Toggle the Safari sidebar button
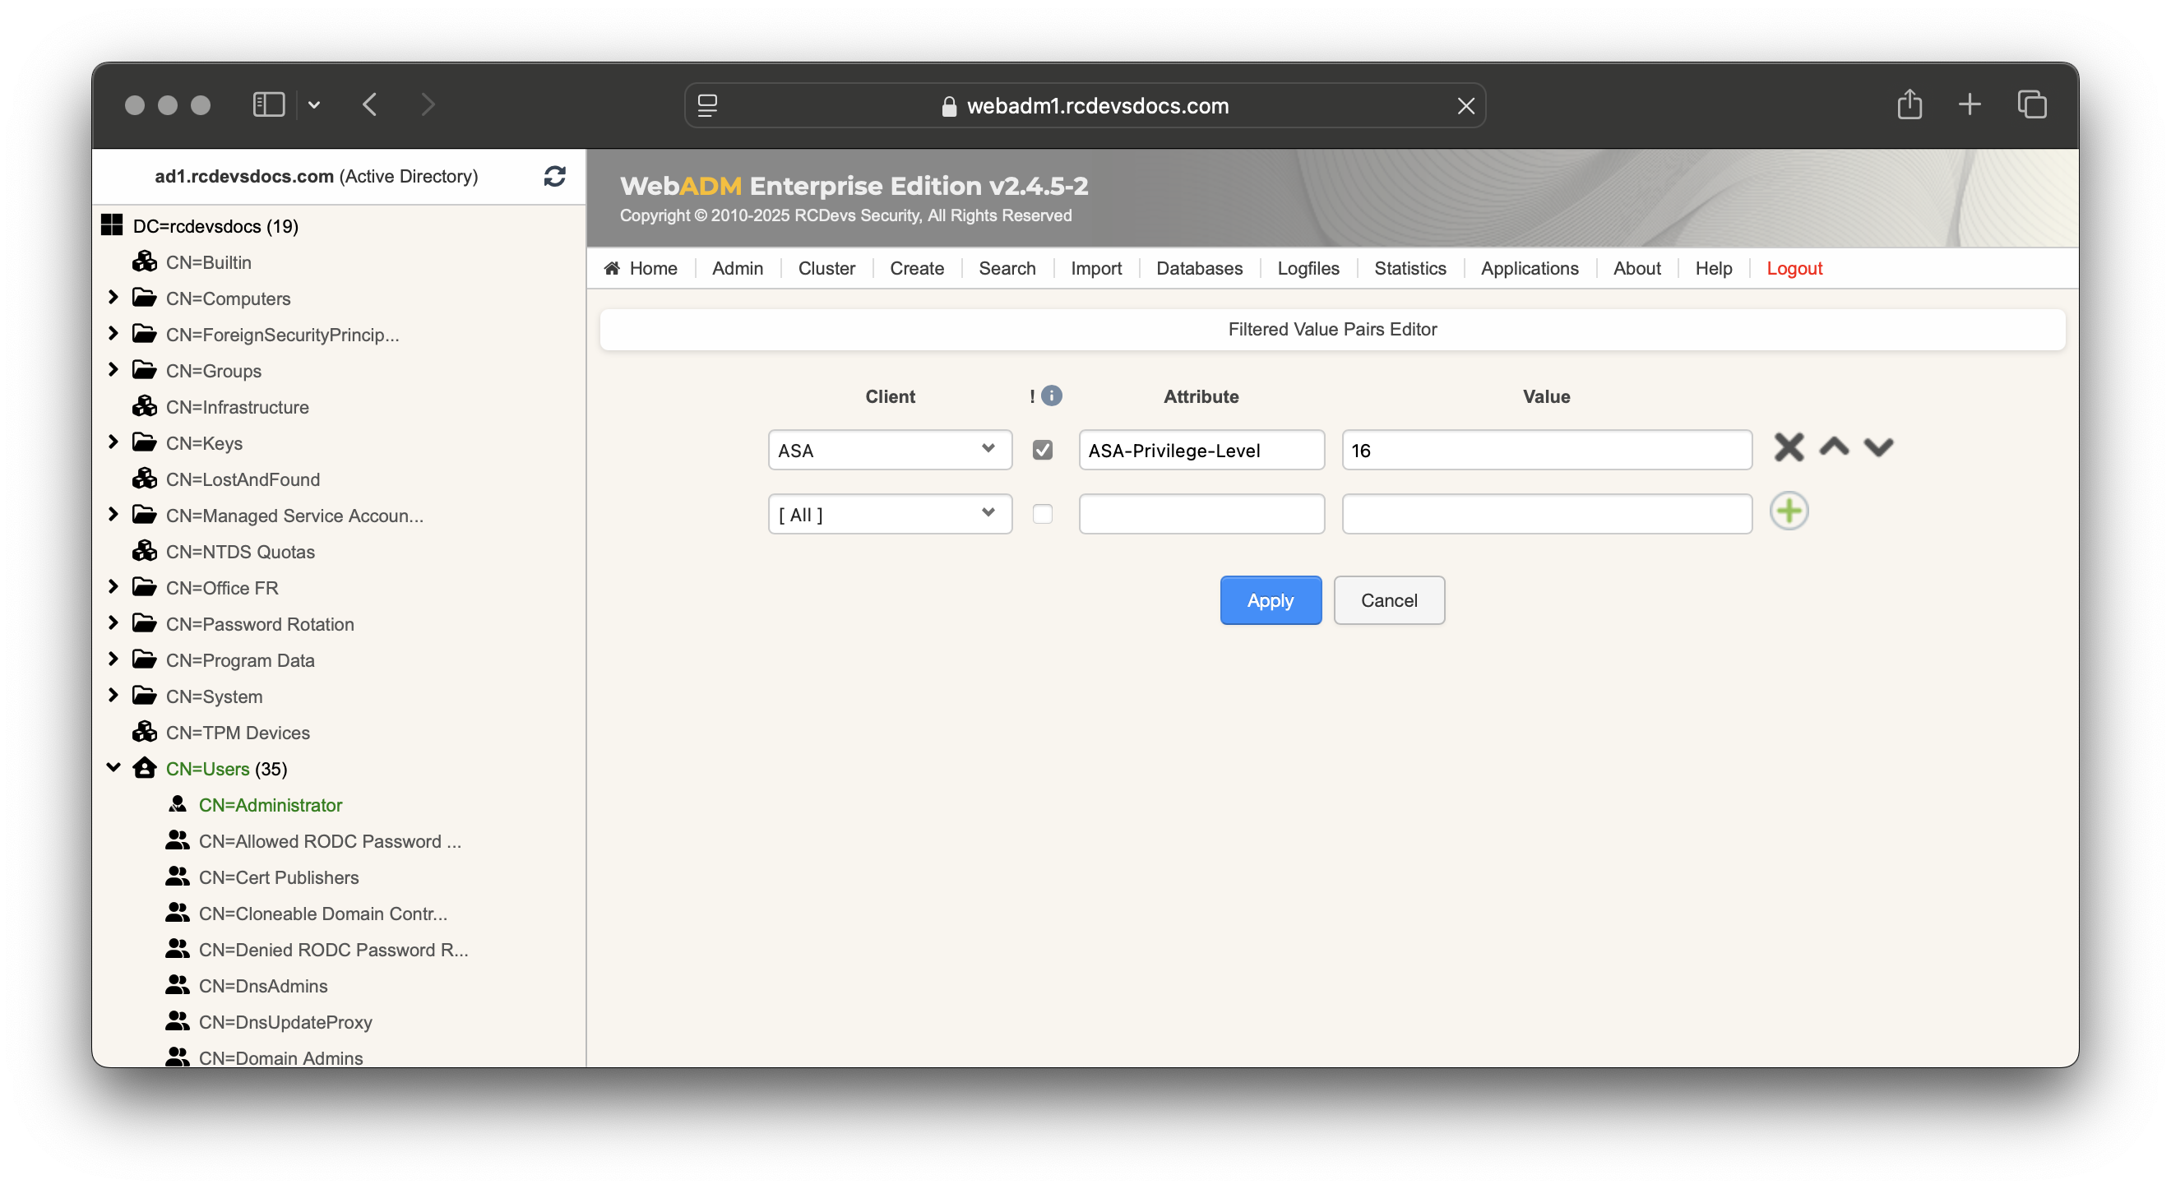 [269, 104]
